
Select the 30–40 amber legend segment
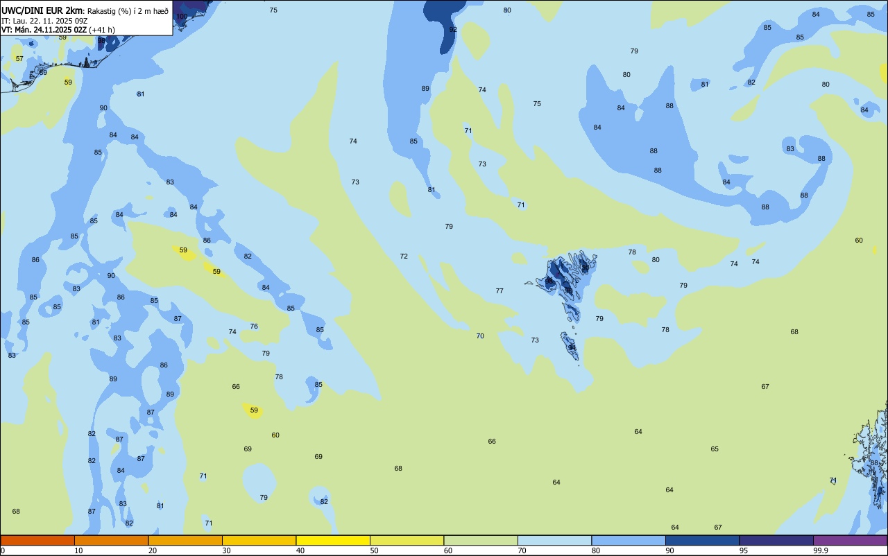[x=259, y=540]
